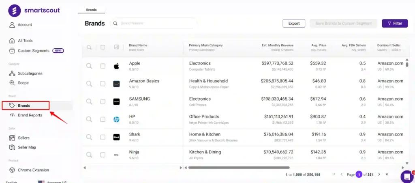Image resolution: width=415 pixels, height=183 pixels.
Task: Sort by Est. Monthly Revenue header
Action: [278, 45]
